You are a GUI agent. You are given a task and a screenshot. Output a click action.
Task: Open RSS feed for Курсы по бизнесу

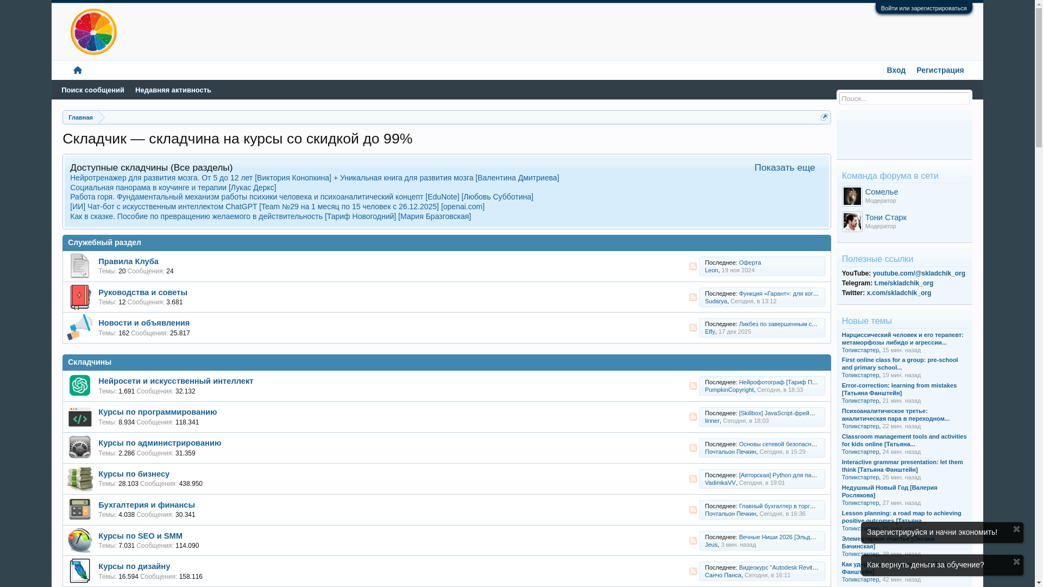tap(693, 479)
